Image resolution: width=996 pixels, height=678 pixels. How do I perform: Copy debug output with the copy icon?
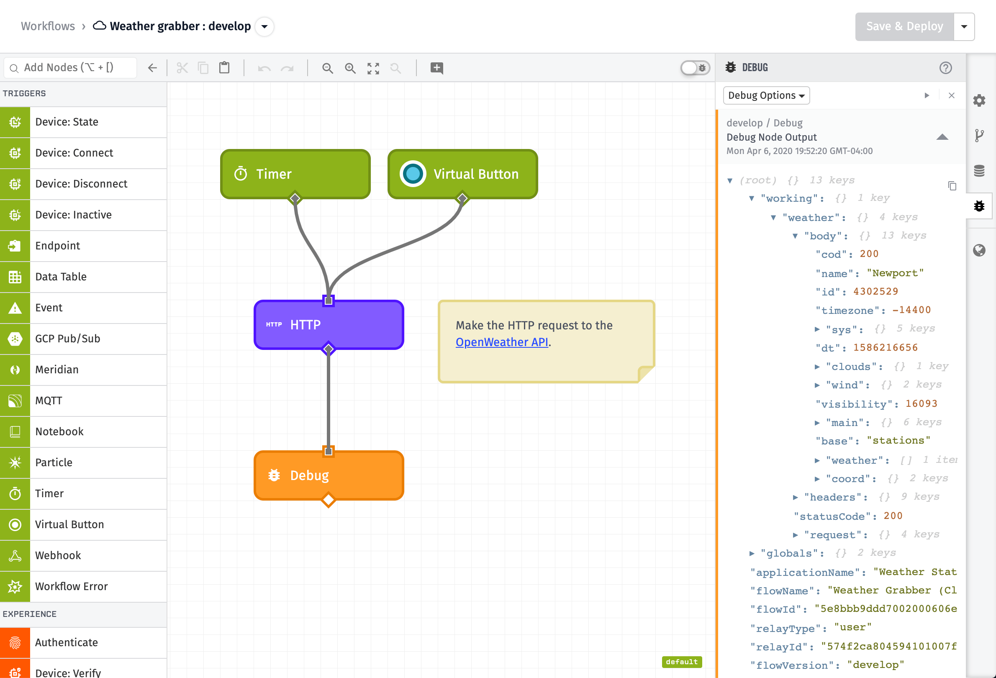pos(952,186)
